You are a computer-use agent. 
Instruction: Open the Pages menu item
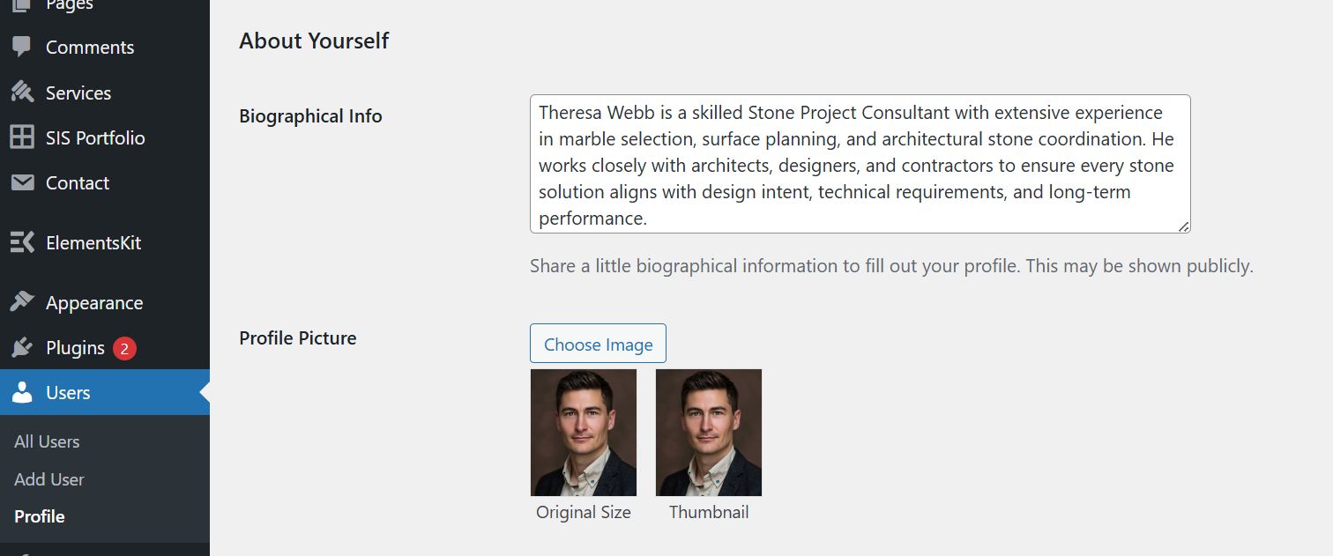[x=70, y=5]
